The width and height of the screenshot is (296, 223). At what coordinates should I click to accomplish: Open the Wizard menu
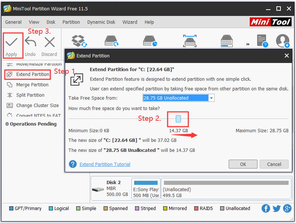tap(130, 22)
